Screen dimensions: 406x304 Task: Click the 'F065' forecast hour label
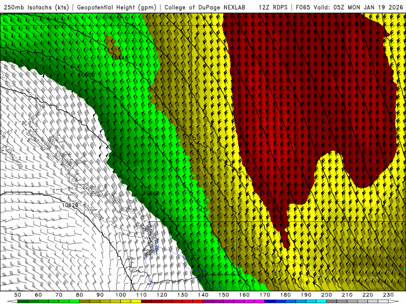point(302,7)
